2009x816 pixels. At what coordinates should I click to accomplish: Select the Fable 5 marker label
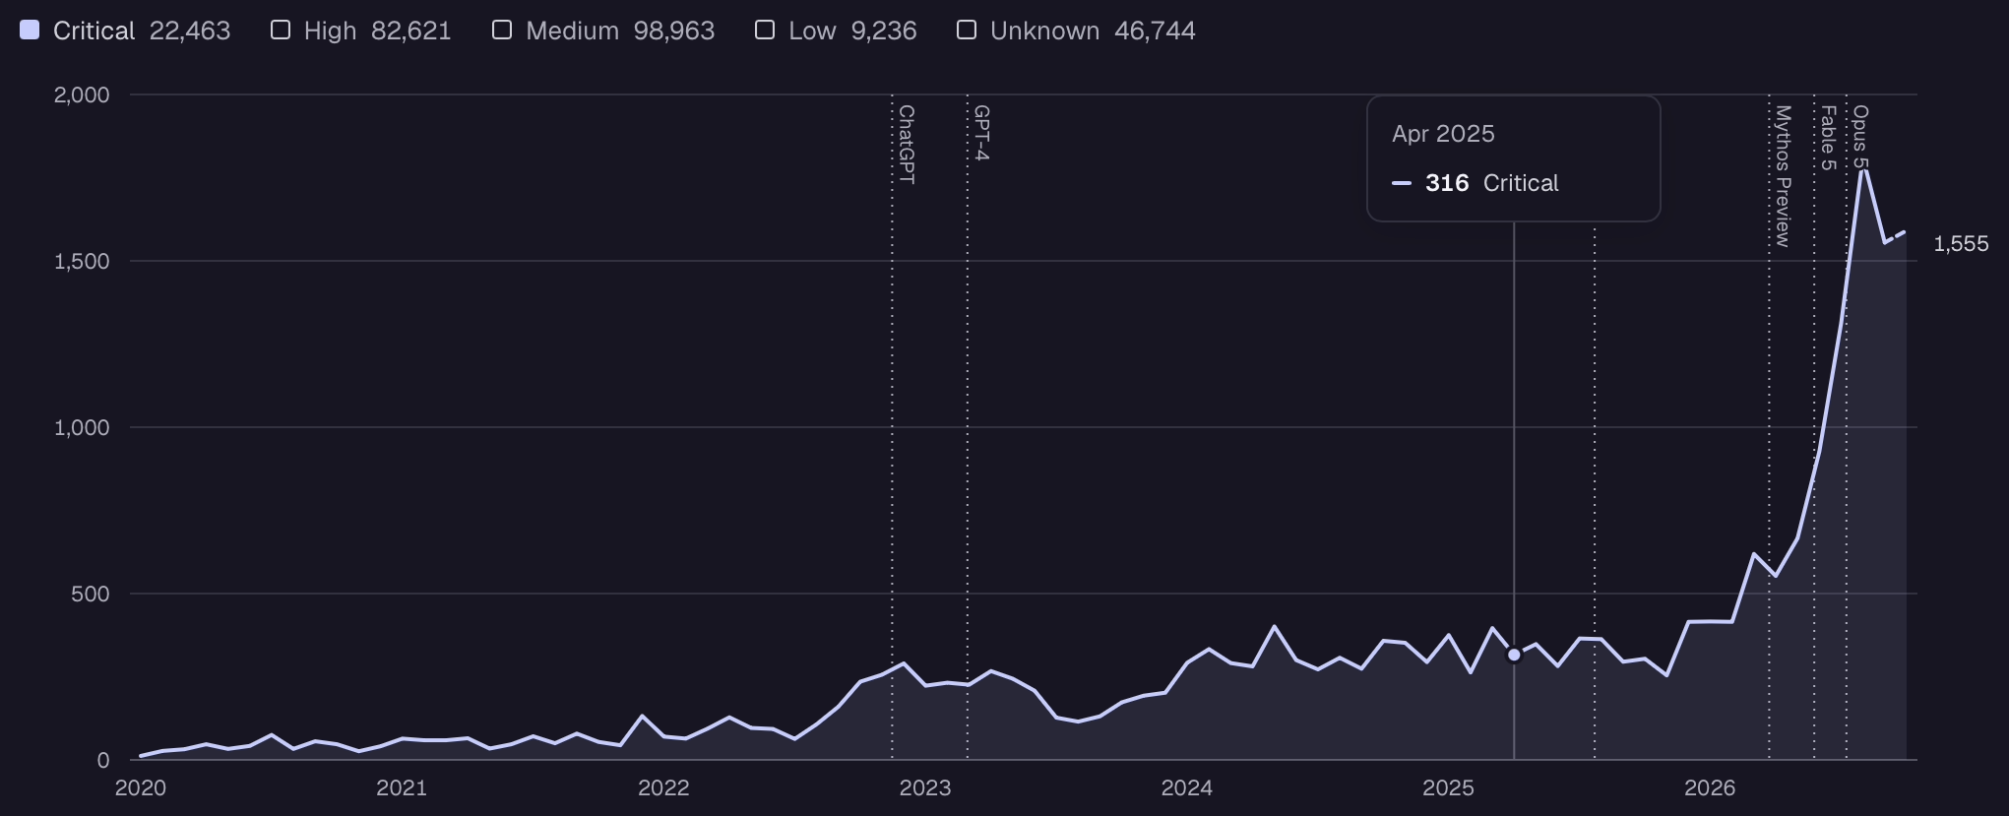pyautogui.click(x=1828, y=138)
